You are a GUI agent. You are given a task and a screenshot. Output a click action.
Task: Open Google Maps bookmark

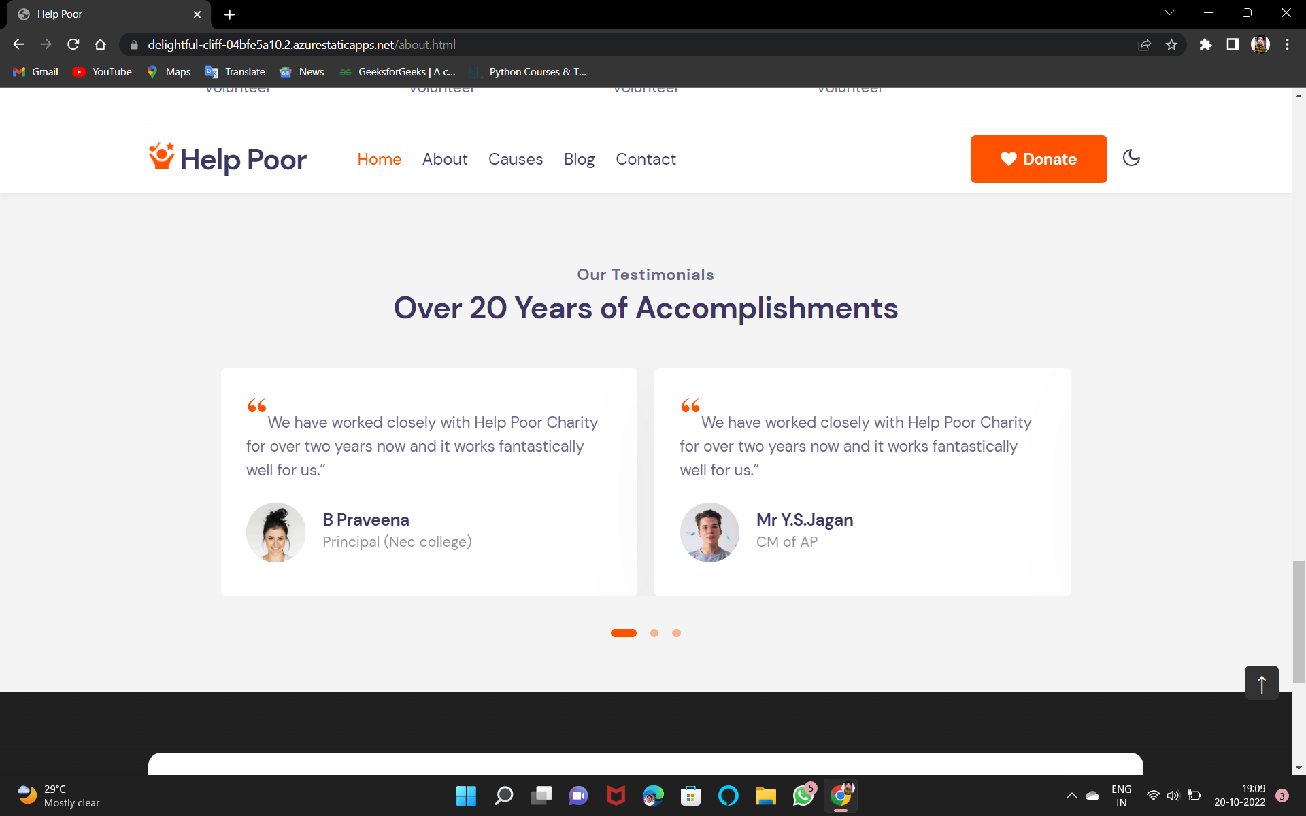(x=168, y=71)
